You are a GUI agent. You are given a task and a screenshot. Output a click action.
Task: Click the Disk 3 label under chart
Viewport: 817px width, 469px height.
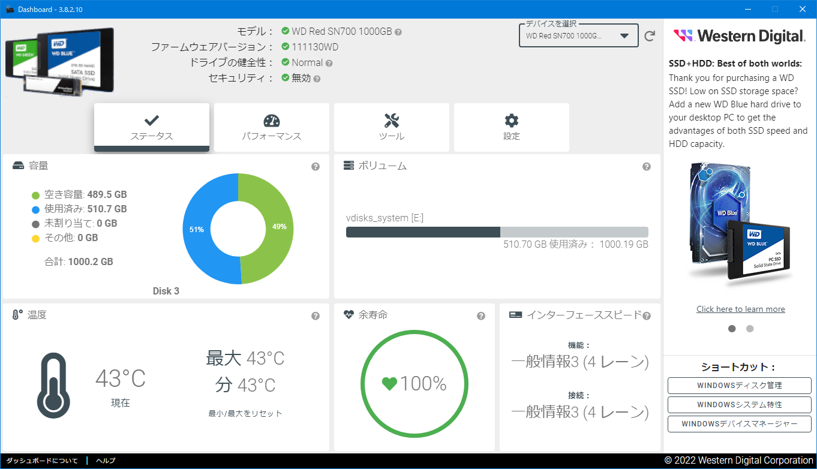pos(166,291)
